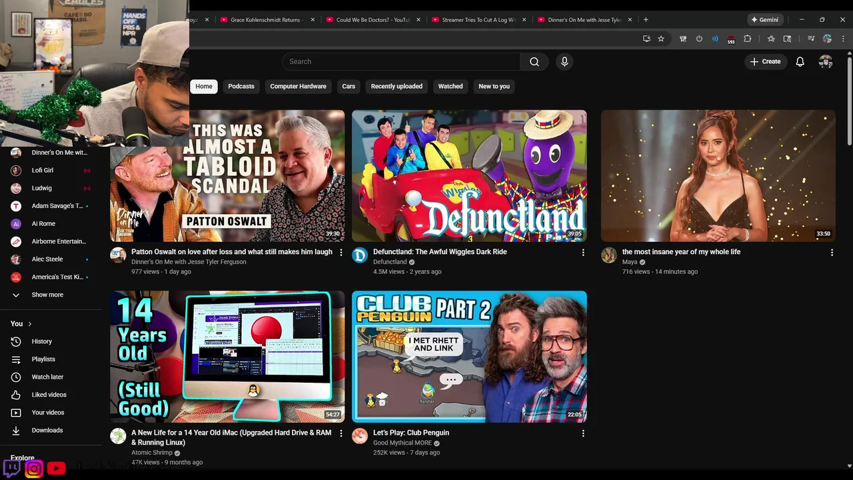Open a new browser tab

pos(645,20)
